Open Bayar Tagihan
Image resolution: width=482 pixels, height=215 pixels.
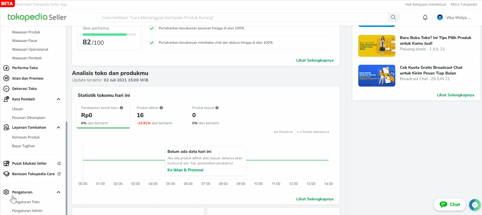(23, 146)
